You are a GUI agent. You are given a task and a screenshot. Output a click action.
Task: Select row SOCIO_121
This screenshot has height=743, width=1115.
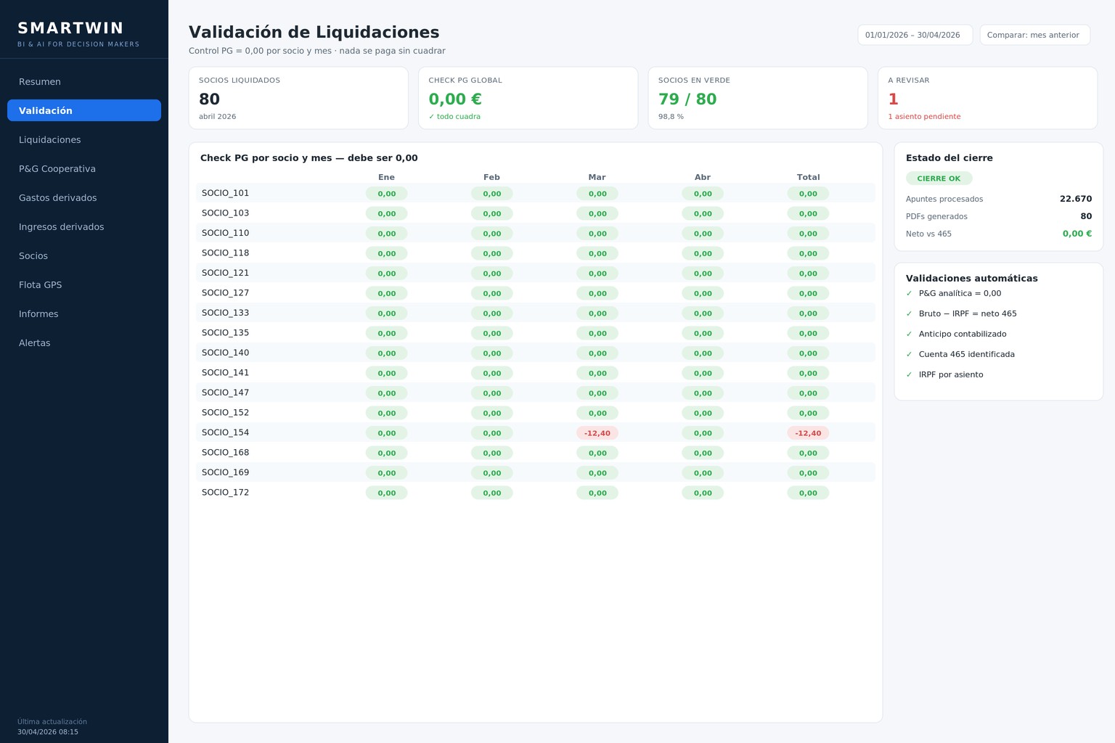click(536, 273)
